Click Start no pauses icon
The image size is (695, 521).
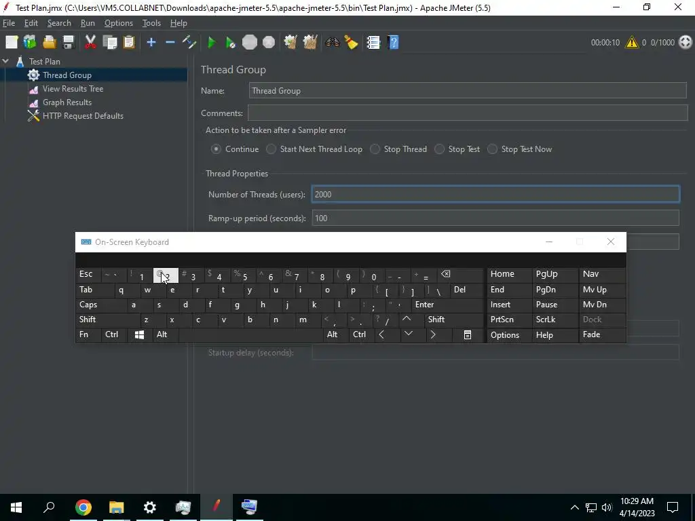[x=231, y=43]
